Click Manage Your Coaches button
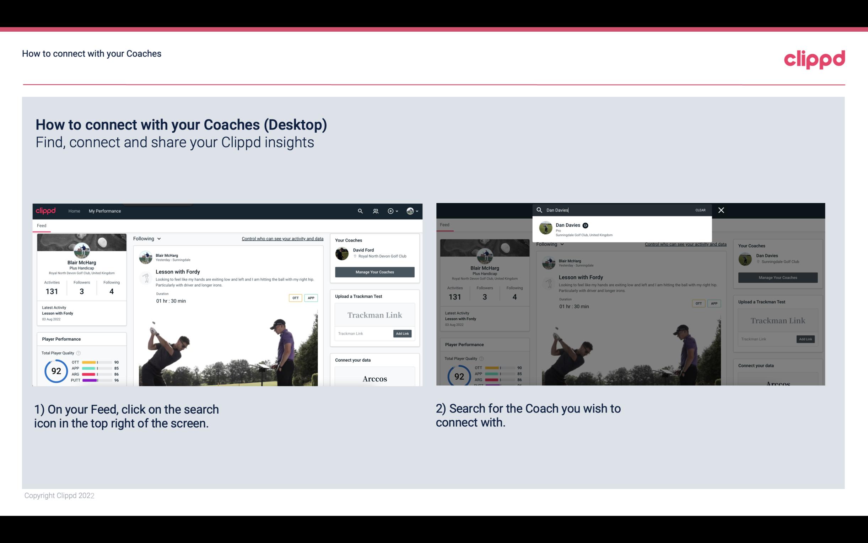This screenshot has width=868, height=543. click(x=374, y=272)
